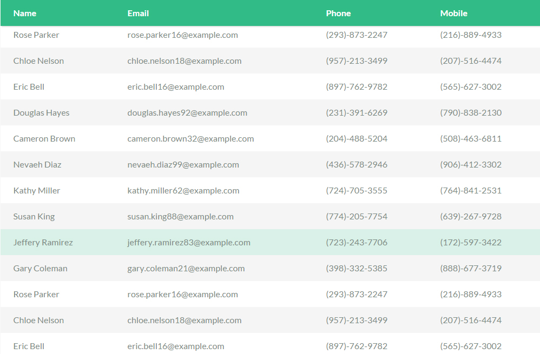This screenshot has height=354, width=540.
Task: Click the Name column header
Action: coord(25,14)
